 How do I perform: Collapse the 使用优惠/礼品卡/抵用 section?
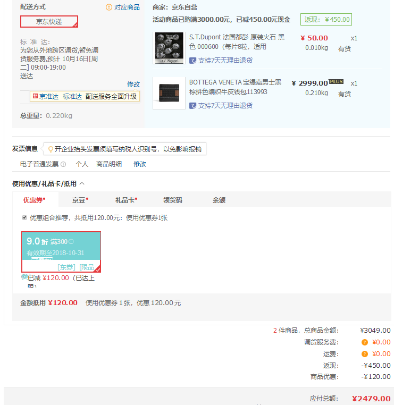(82, 184)
